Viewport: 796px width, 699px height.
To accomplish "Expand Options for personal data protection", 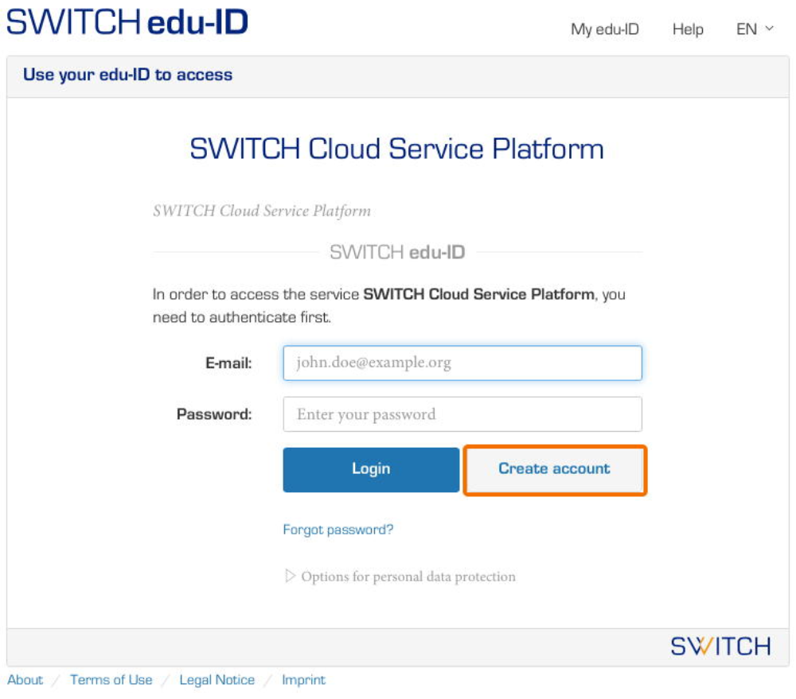I will pos(400,577).
